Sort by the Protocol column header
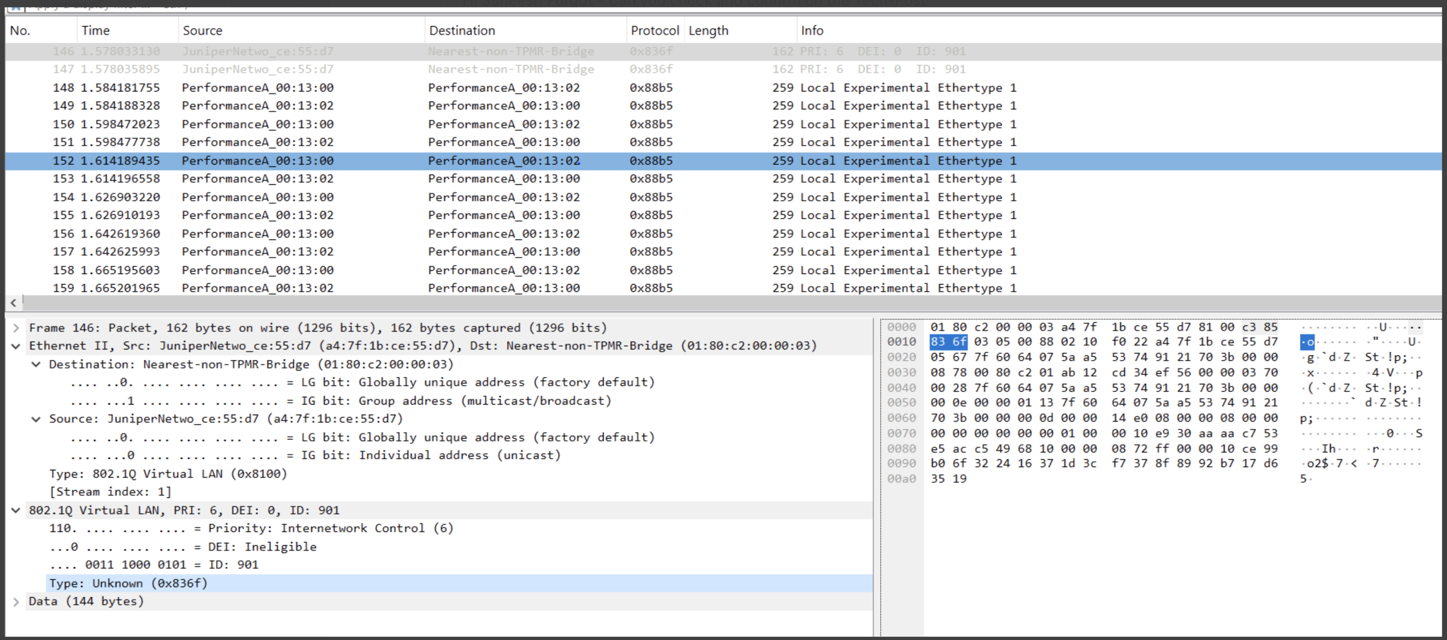The image size is (1447, 640). point(655,30)
